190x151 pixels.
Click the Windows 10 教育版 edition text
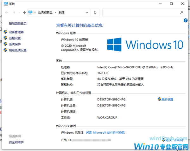[74, 40]
